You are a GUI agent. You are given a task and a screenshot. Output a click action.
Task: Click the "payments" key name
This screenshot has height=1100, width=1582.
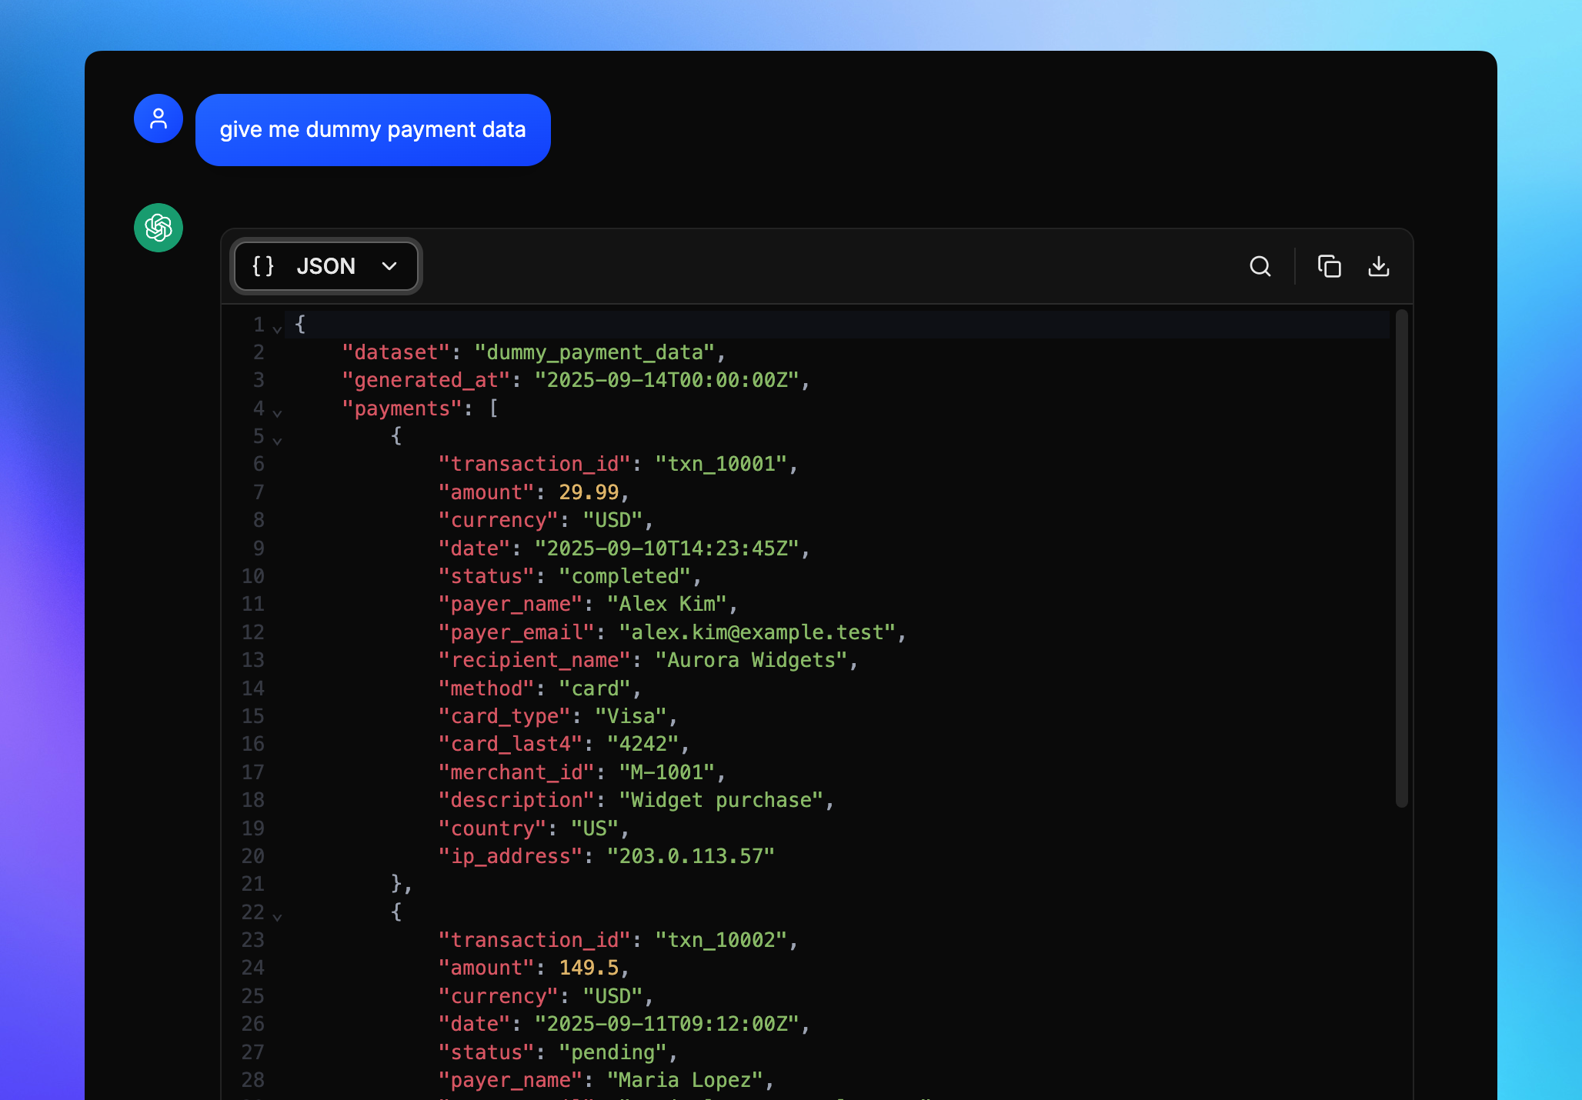coord(402,408)
